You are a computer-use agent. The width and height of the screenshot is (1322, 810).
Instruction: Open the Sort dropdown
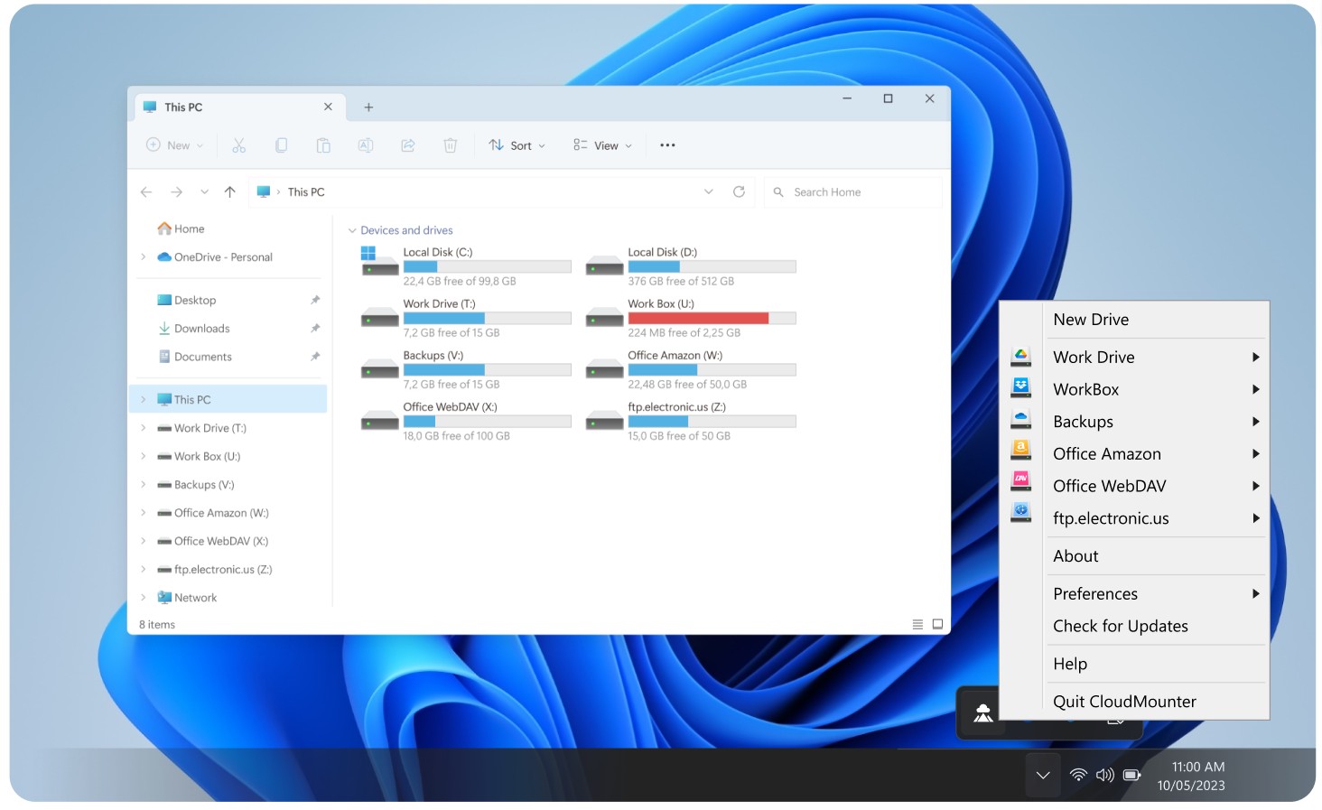click(516, 144)
